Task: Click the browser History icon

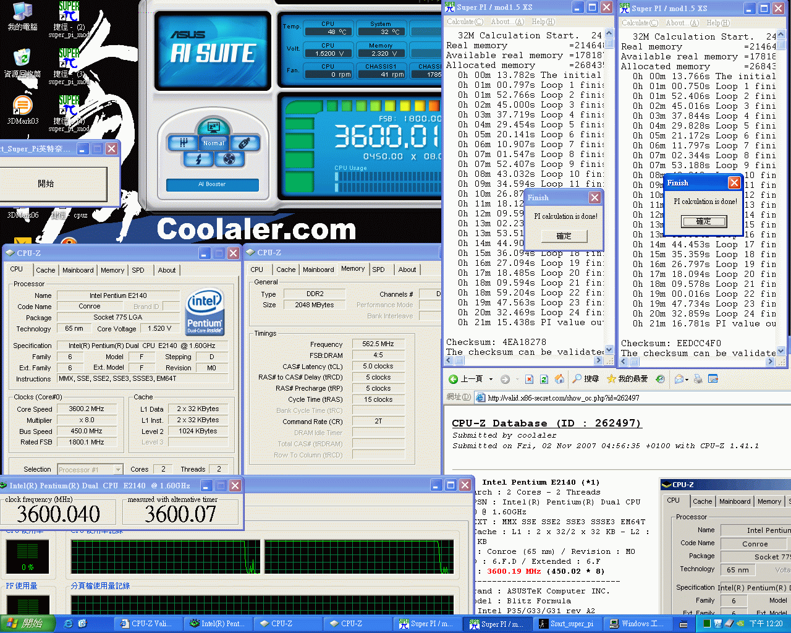Action: click(660, 379)
